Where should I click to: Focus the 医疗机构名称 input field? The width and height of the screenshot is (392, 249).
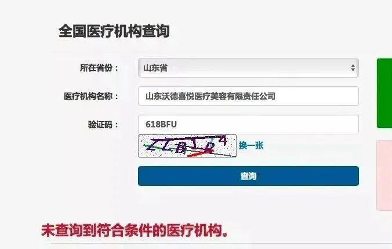click(x=248, y=96)
